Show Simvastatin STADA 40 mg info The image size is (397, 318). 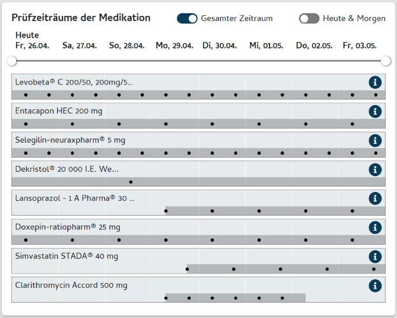tap(375, 257)
